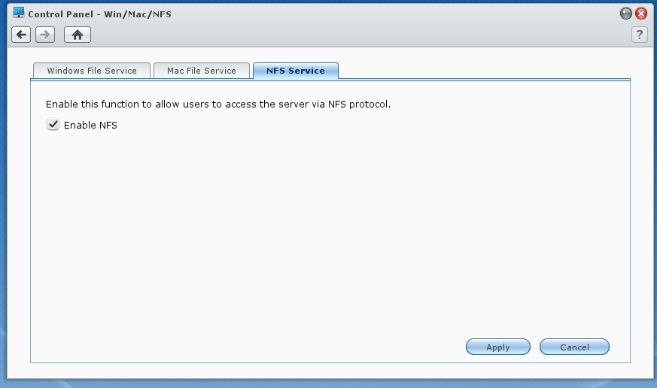Switch to the Windows File Service tab
This screenshot has width=657, height=388.
tap(92, 71)
